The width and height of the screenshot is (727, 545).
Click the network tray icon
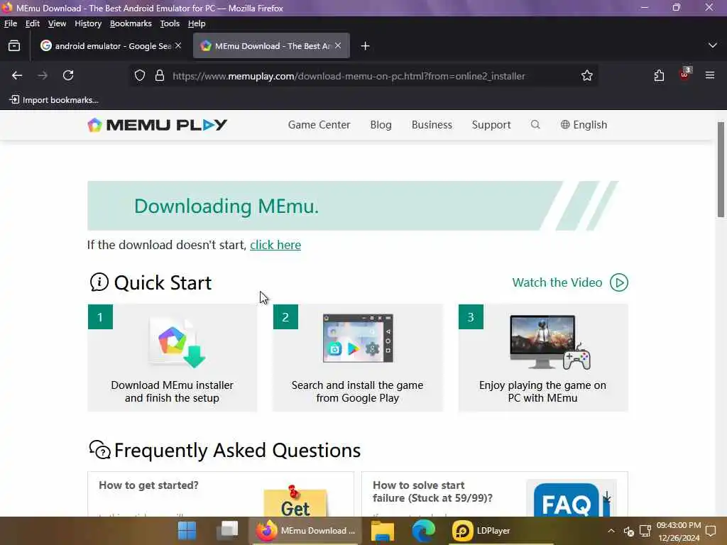coord(645,531)
